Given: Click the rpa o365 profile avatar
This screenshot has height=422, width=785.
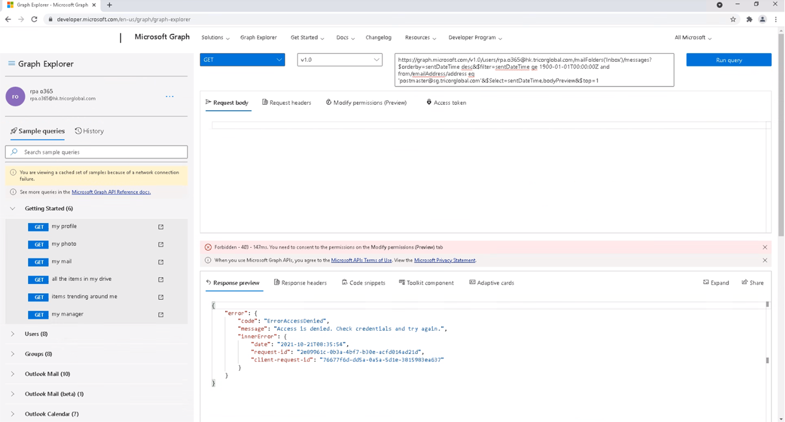Looking at the screenshot, I should tap(15, 96).
